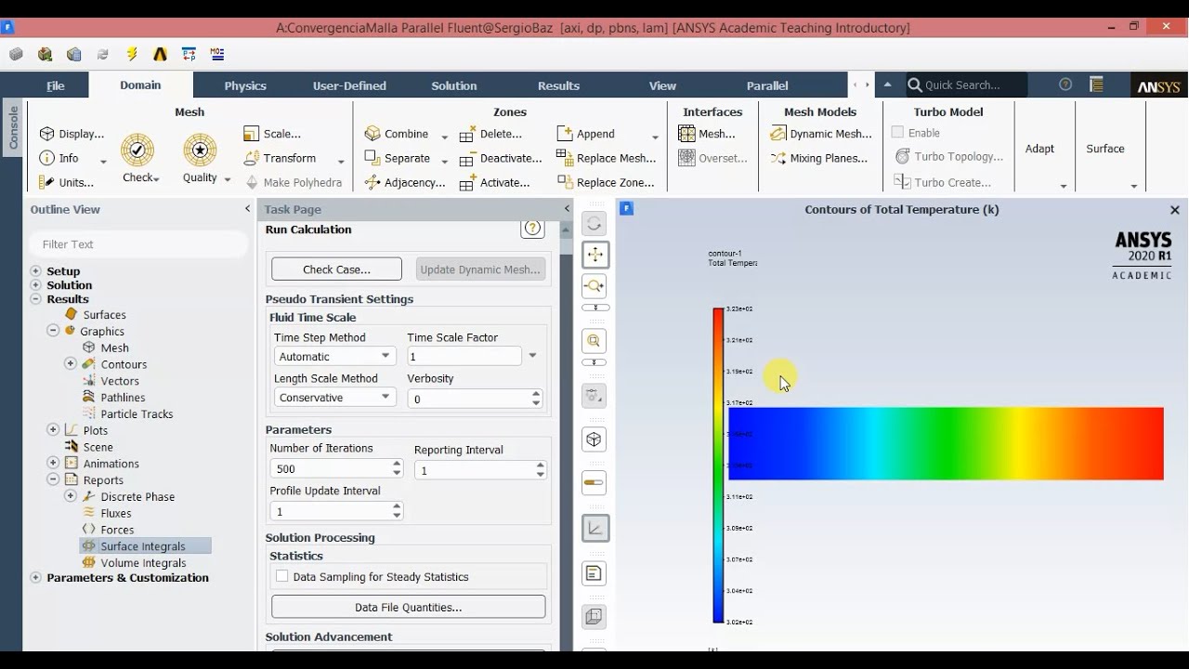Click the help question mark in Run Calculation

[532, 229]
